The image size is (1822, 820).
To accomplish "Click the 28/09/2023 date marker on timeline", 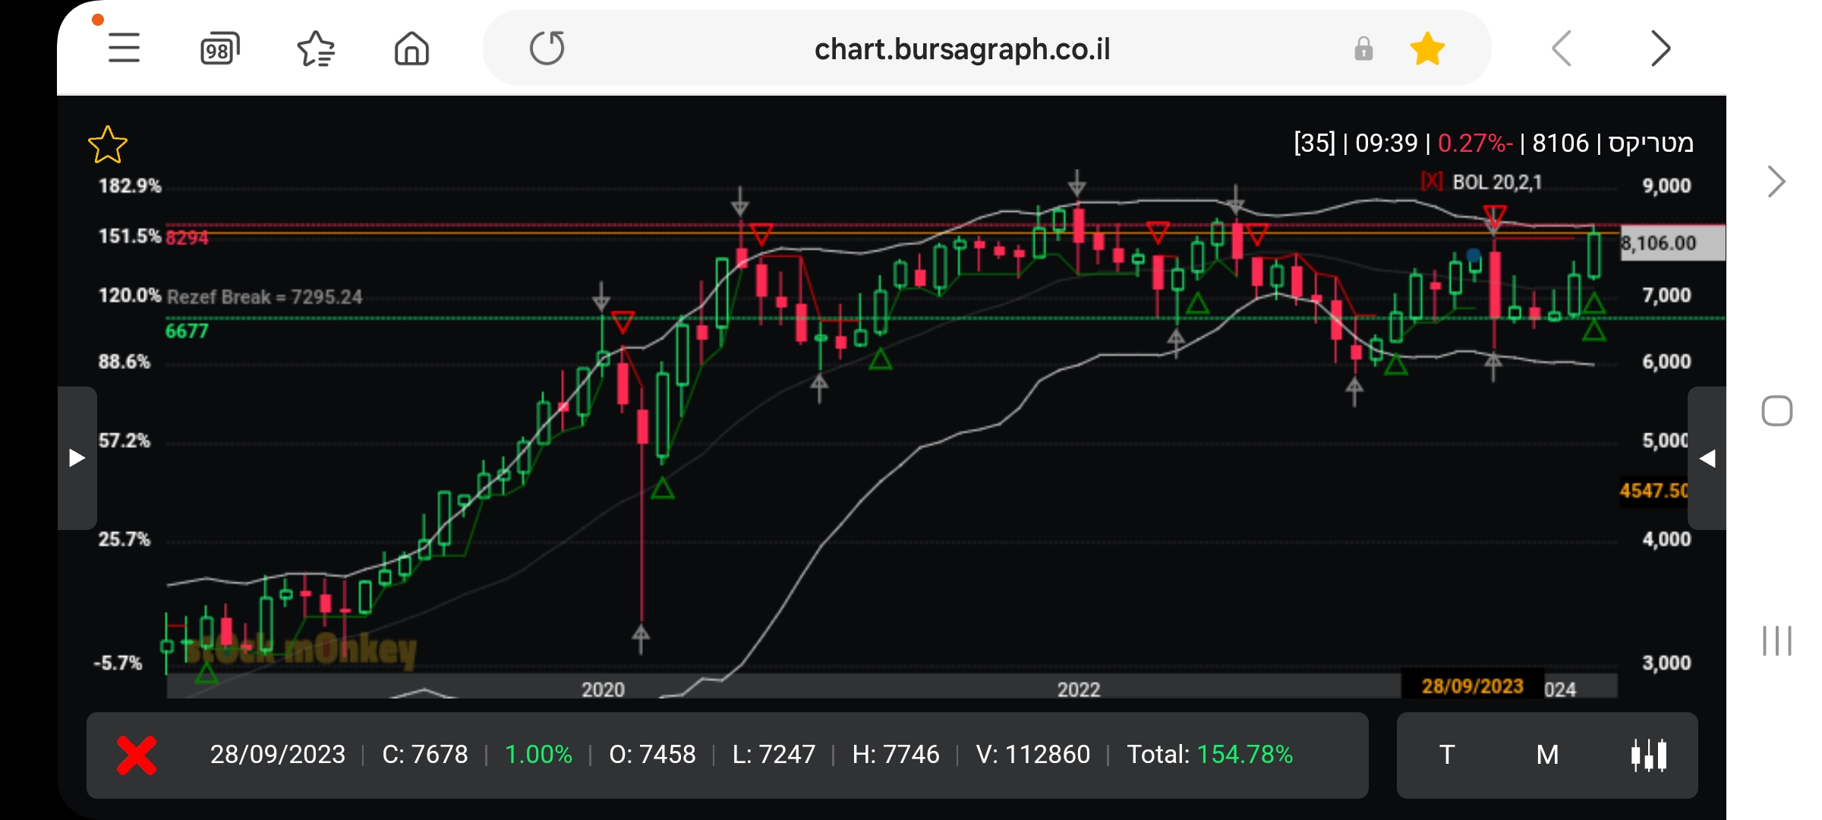I will point(1471,686).
